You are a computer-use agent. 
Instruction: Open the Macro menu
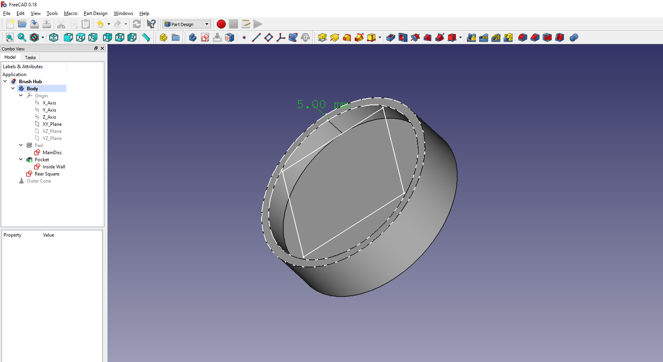click(71, 13)
